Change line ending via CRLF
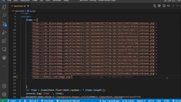Viewport: 181px width, 102px height. point(159,101)
